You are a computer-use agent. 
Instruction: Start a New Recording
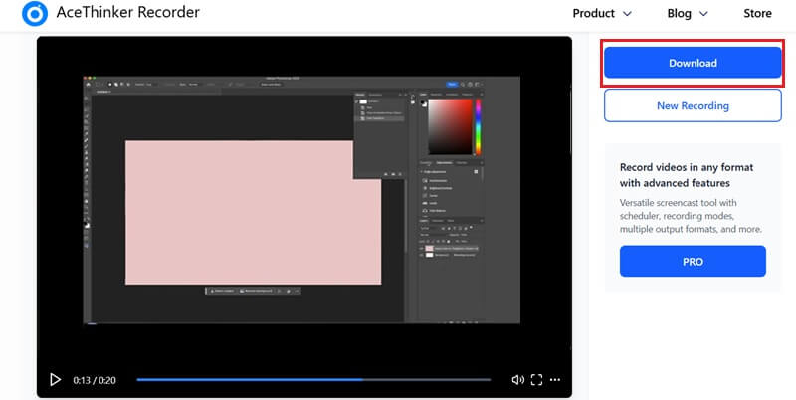(693, 105)
